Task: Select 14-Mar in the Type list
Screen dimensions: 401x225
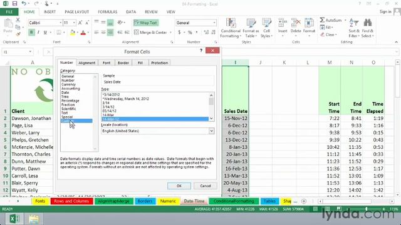Action: tap(108, 115)
